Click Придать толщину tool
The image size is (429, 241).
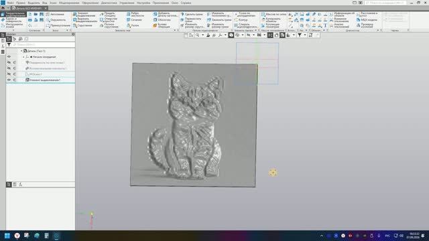click(x=108, y=14)
